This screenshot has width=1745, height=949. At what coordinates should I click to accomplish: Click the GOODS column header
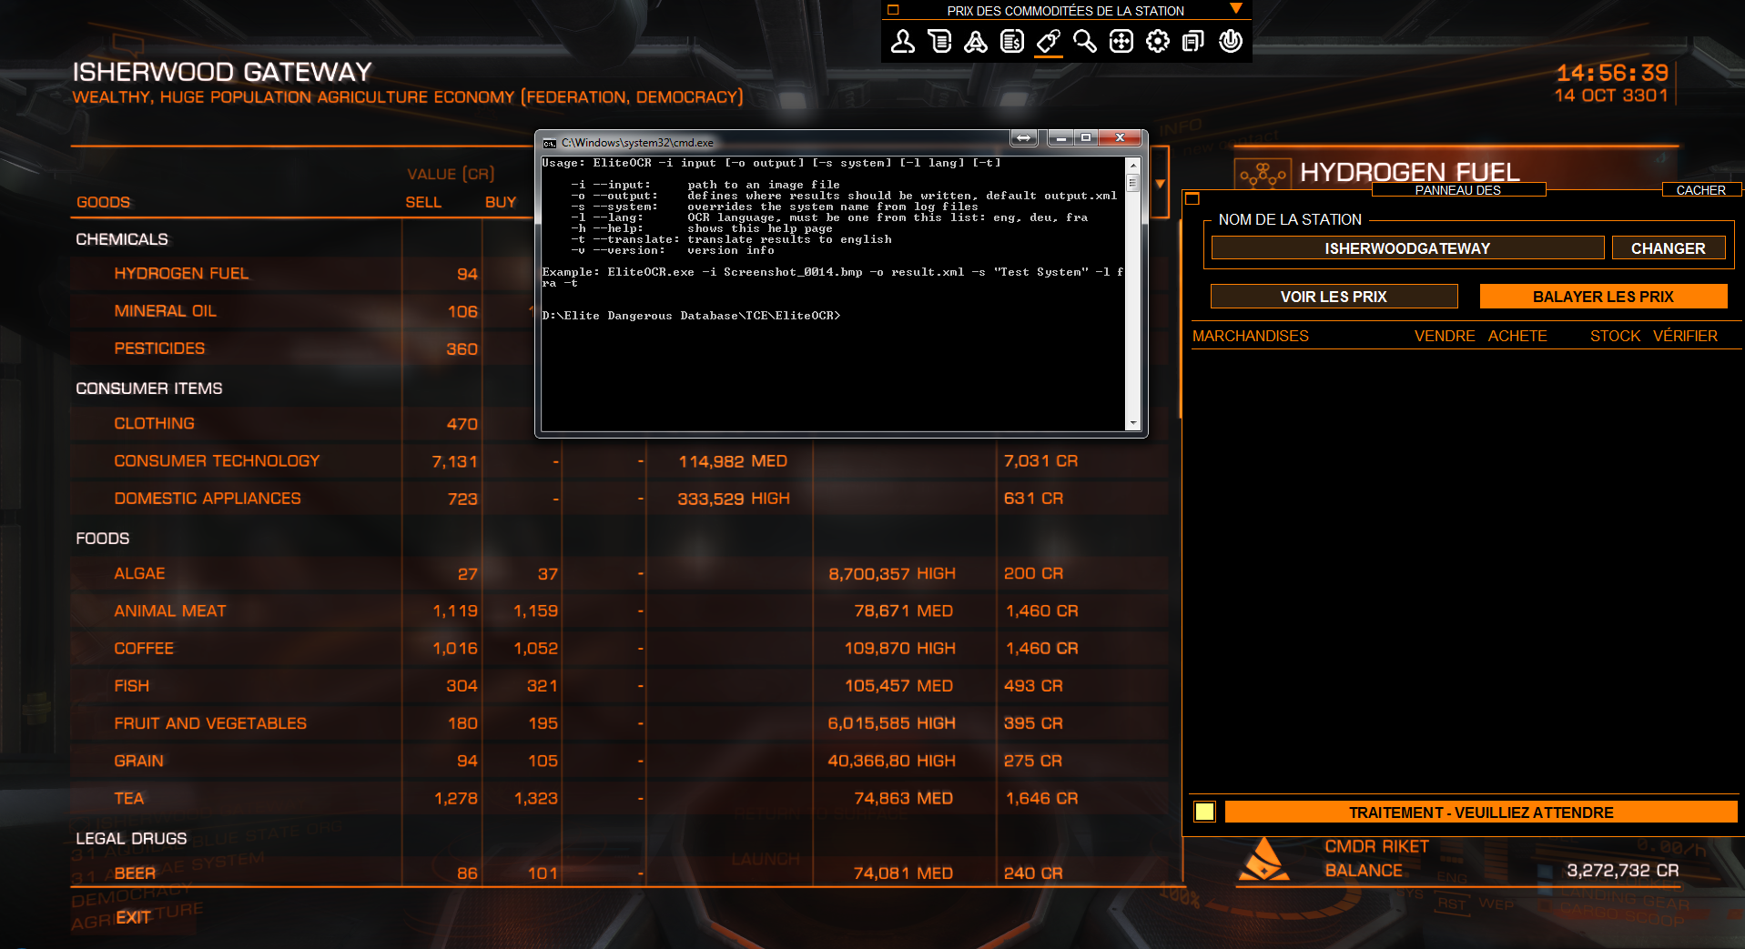coord(103,202)
